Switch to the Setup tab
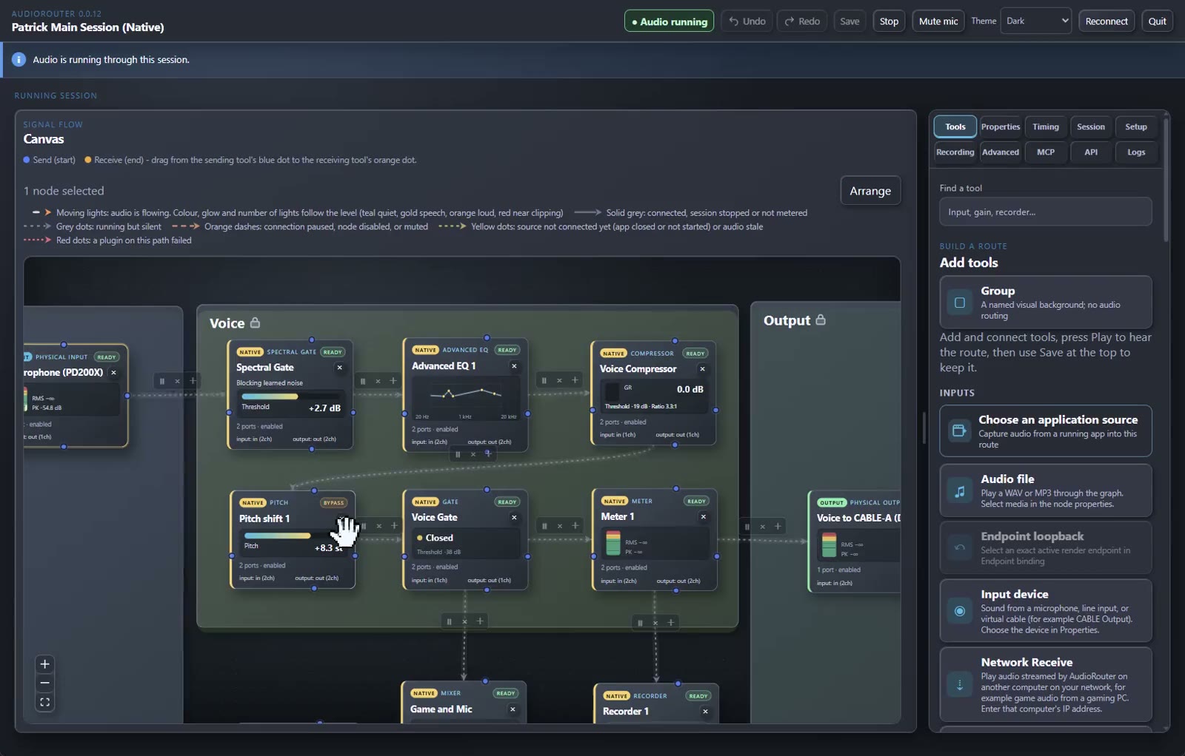The width and height of the screenshot is (1185, 756). (x=1136, y=126)
